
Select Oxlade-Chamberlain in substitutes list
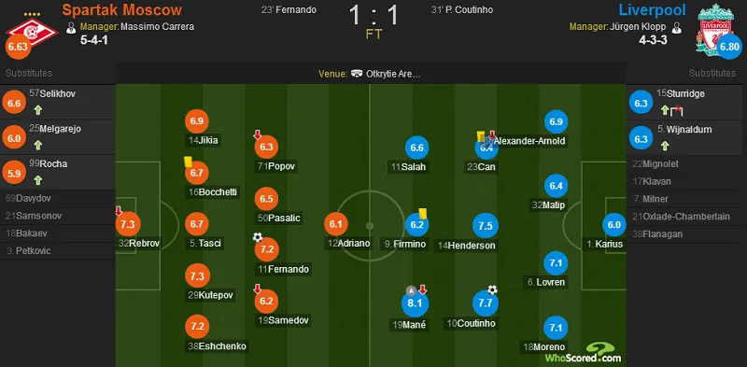[684, 217]
